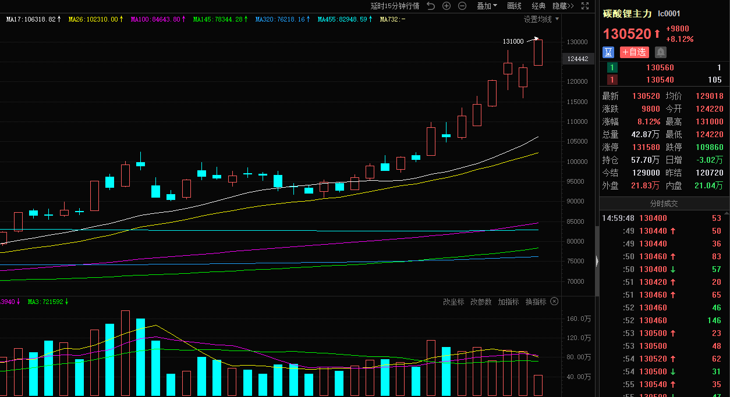This screenshot has width=730, height=397.
Task: Select the 画线 drawing tools menu item
Action: (514, 6)
